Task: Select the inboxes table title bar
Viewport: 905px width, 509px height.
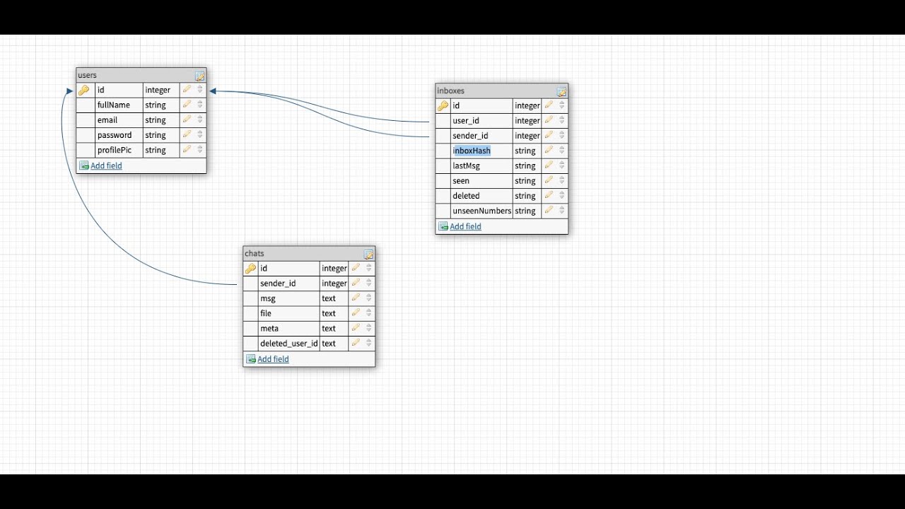Action: point(501,90)
